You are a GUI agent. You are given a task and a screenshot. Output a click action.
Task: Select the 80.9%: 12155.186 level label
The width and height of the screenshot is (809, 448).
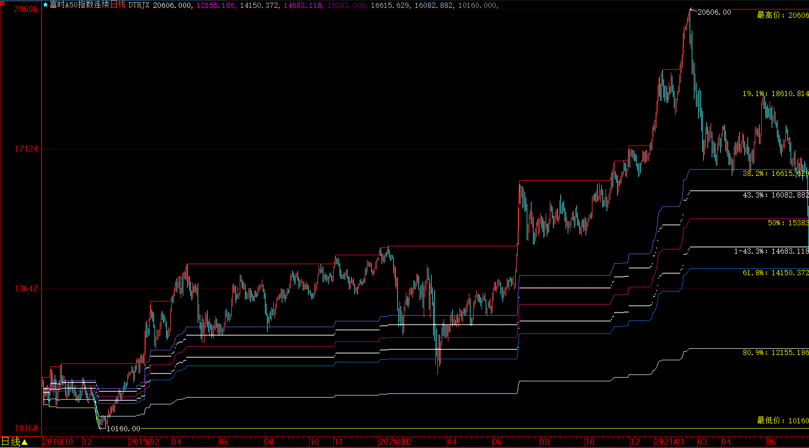tap(775, 352)
